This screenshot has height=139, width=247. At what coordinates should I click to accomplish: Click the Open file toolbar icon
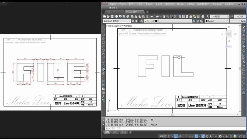[x=108, y=16]
